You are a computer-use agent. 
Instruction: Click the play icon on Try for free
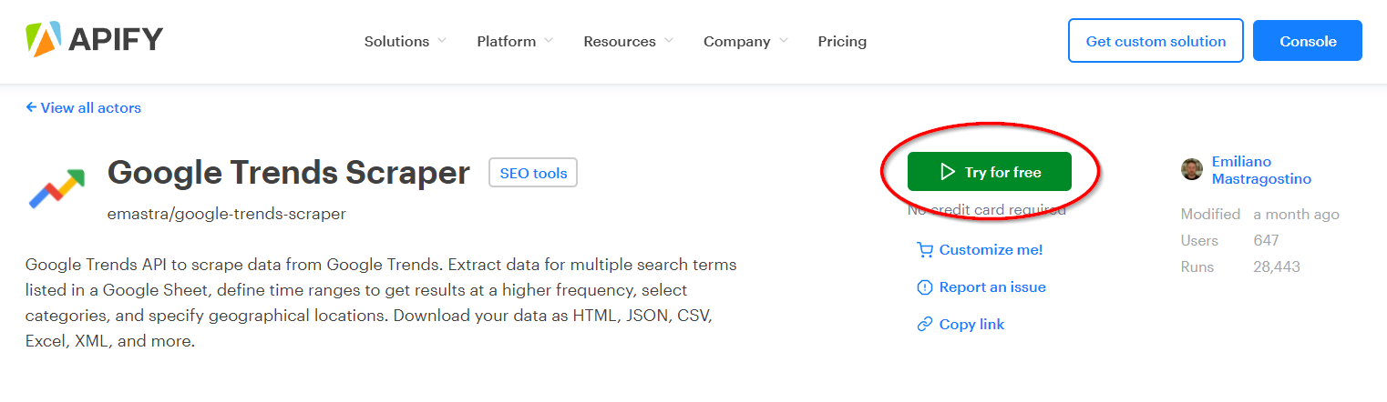coord(948,172)
